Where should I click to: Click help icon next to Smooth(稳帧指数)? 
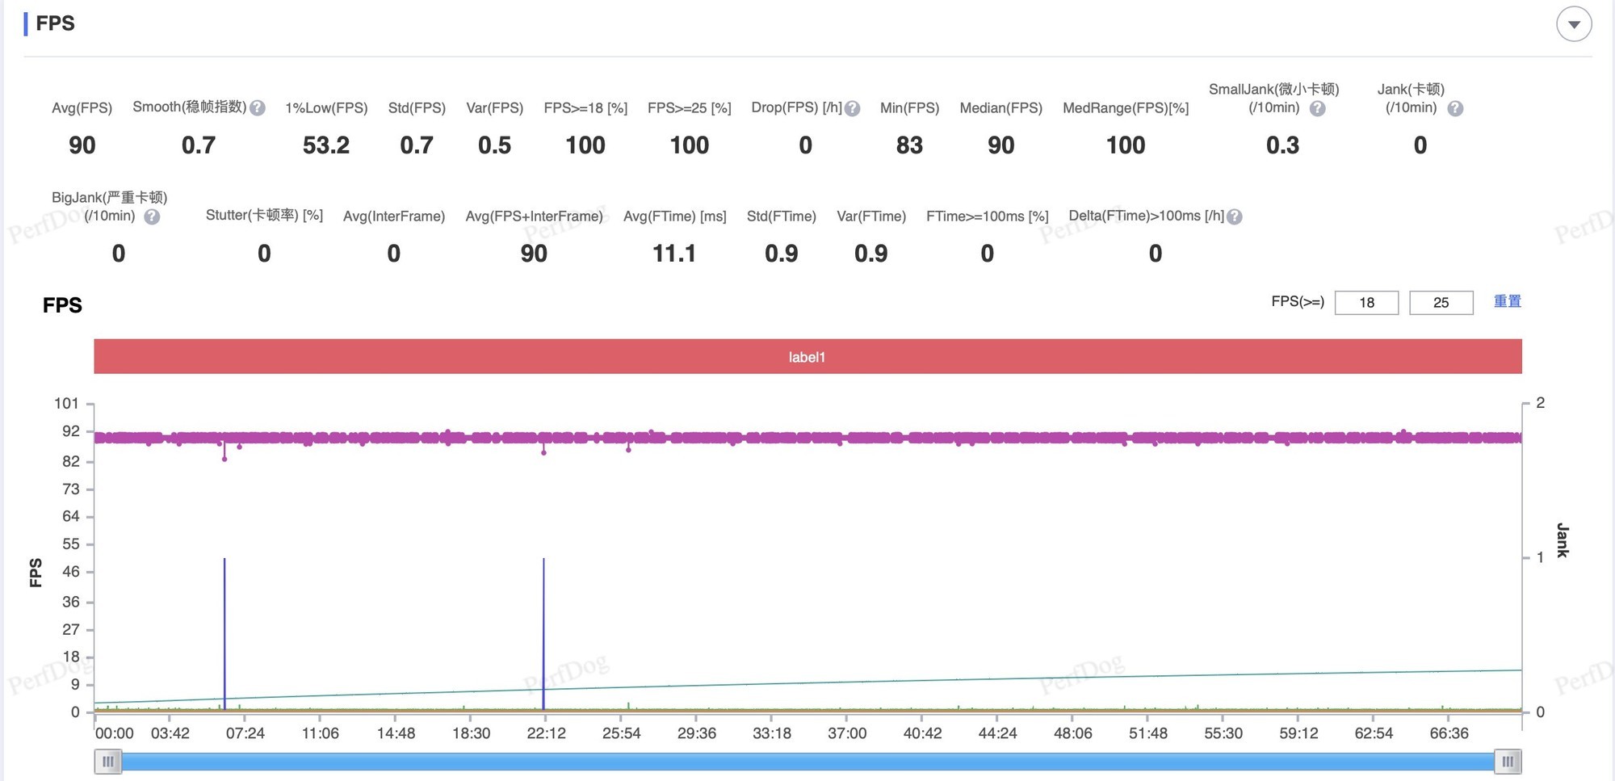258,108
